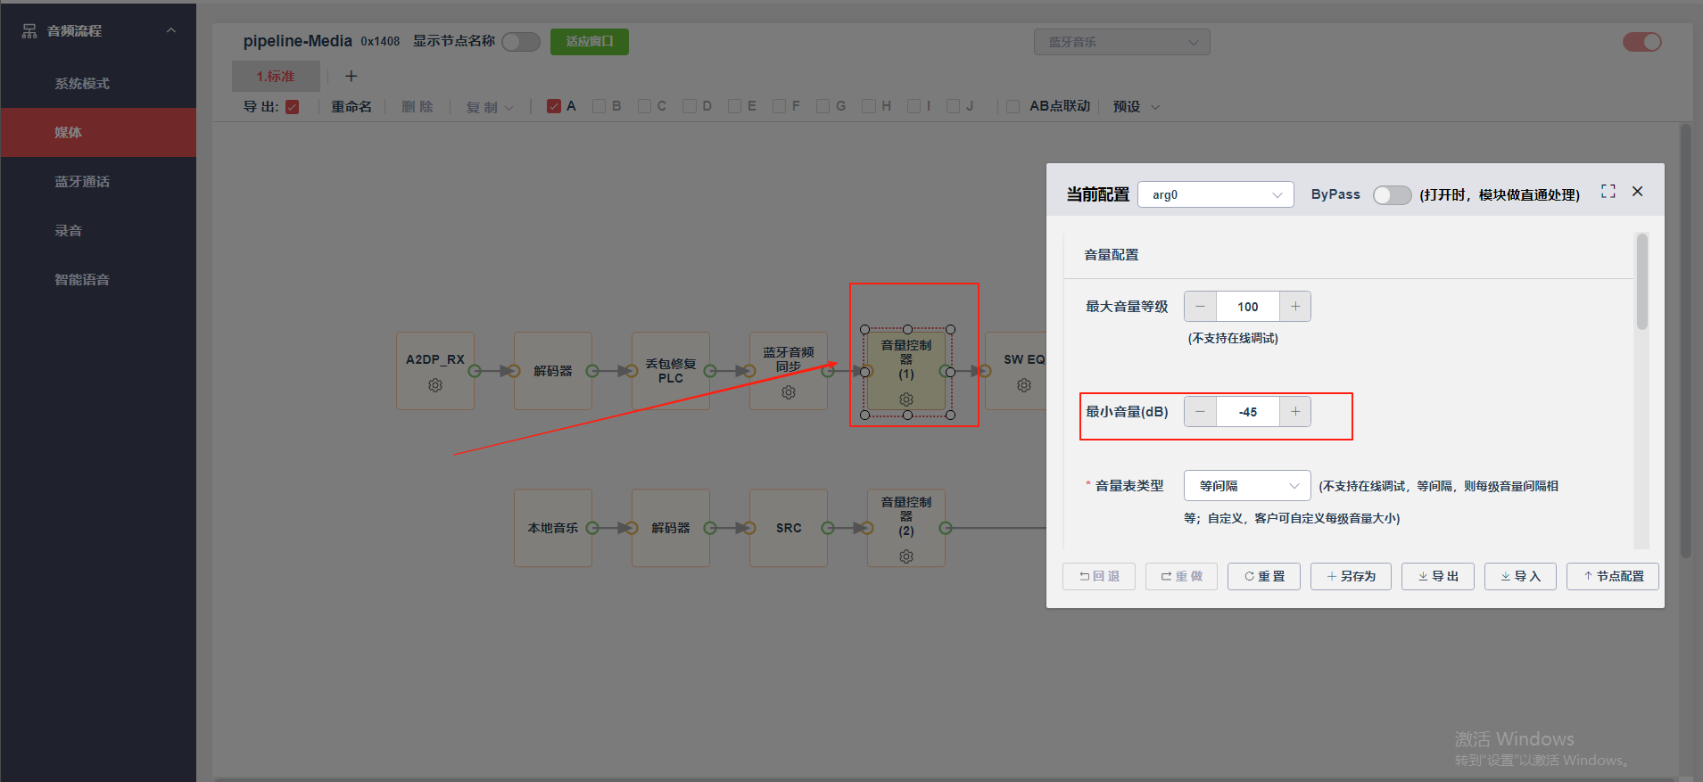1703x782 pixels.
Task: Toggle 显示节点名称 switch
Action: [521, 42]
